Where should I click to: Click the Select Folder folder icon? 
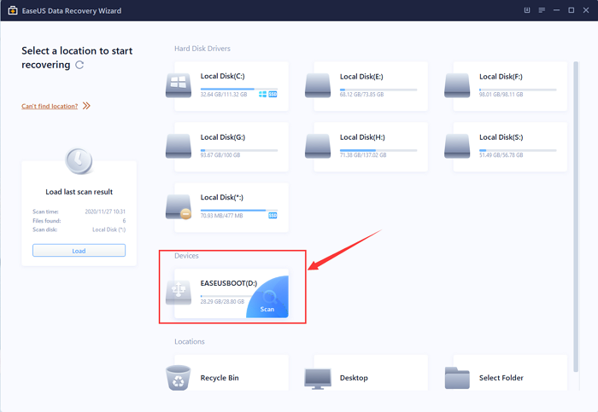coord(457,378)
